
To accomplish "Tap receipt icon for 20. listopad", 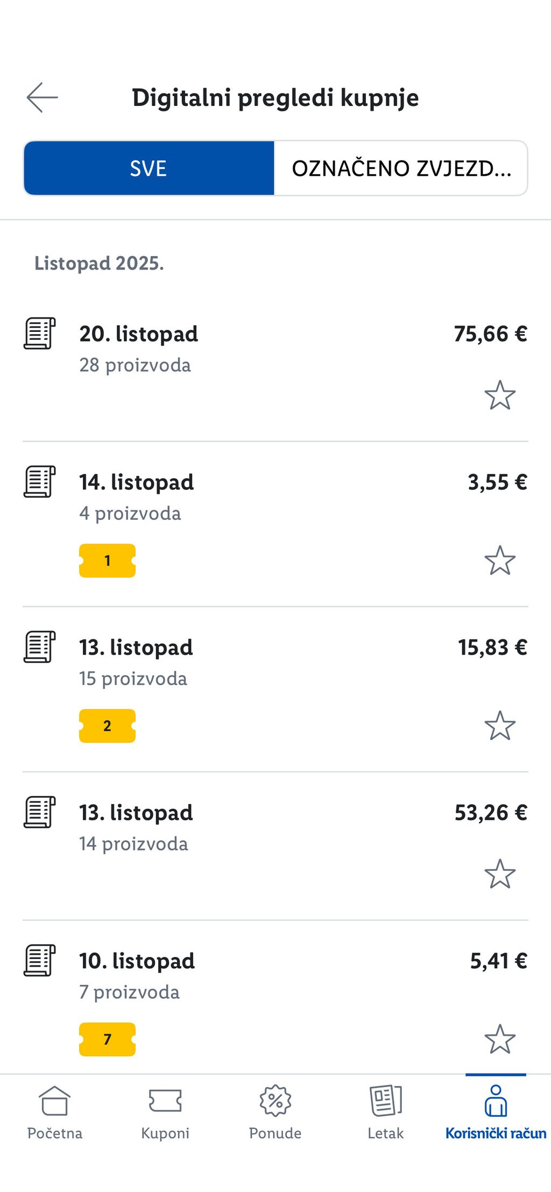I will tap(40, 334).
